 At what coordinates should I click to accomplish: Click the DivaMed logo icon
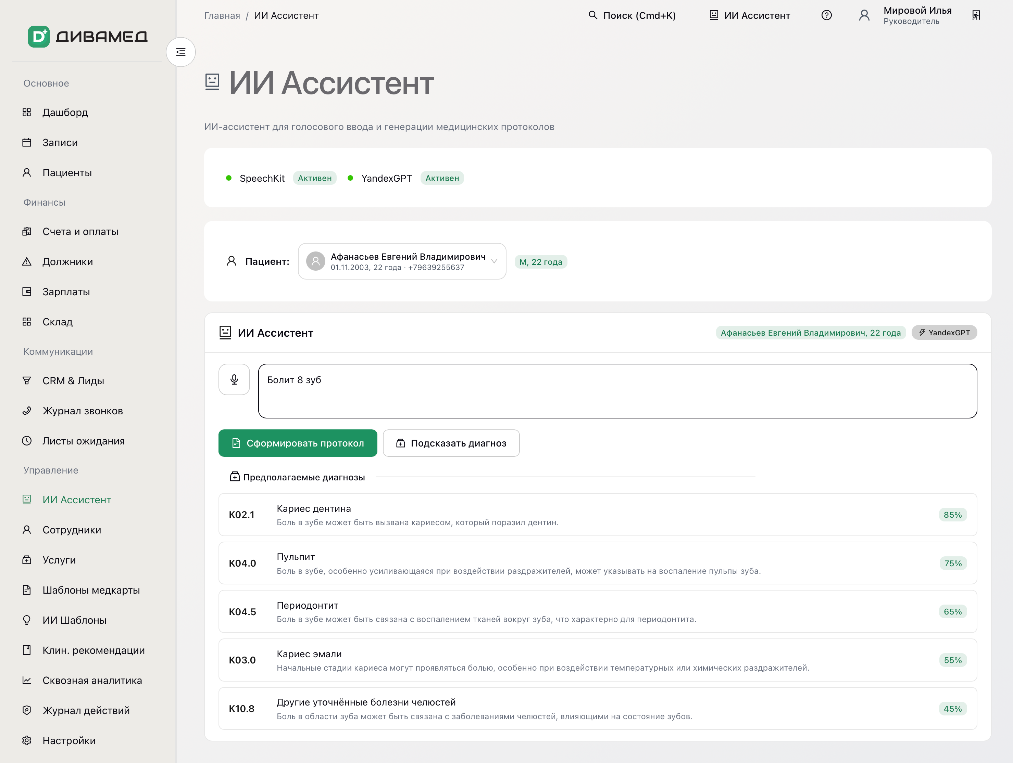coord(38,37)
